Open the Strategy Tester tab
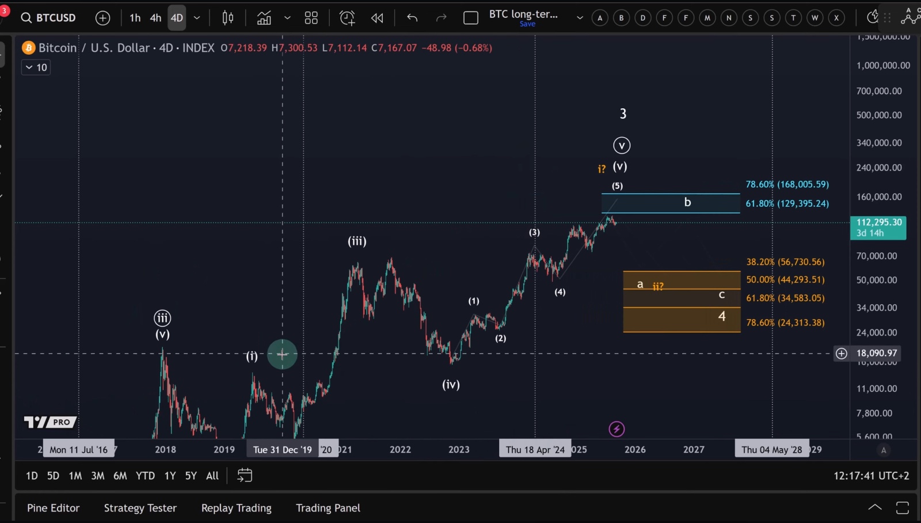 (140, 507)
